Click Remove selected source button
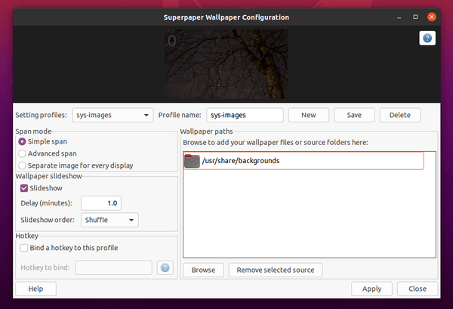The height and width of the screenshot is (309, 453). (x=276, y=270)
